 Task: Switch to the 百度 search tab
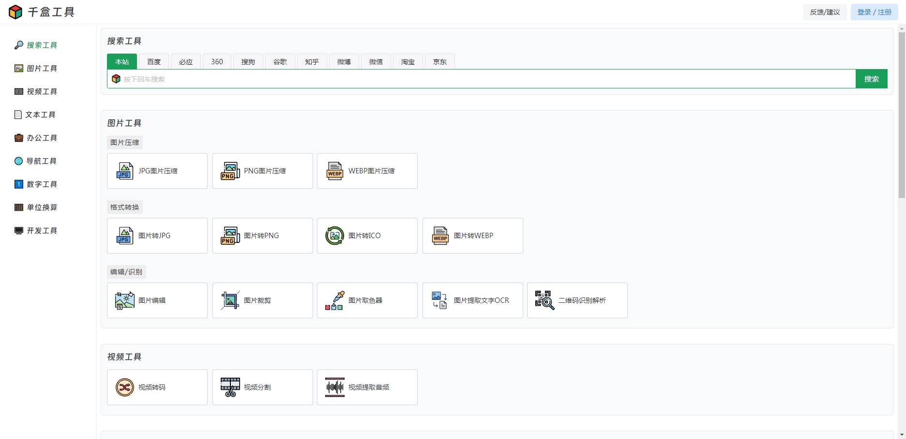pyautogui.click(x=154, y=62)
